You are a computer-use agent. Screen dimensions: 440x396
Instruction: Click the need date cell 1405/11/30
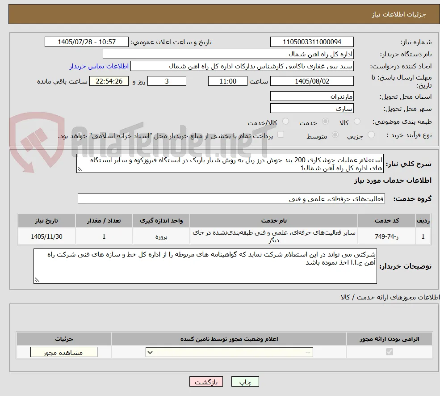46,236
